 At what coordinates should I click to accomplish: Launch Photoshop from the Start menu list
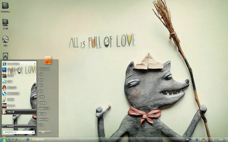coord(19,70)
